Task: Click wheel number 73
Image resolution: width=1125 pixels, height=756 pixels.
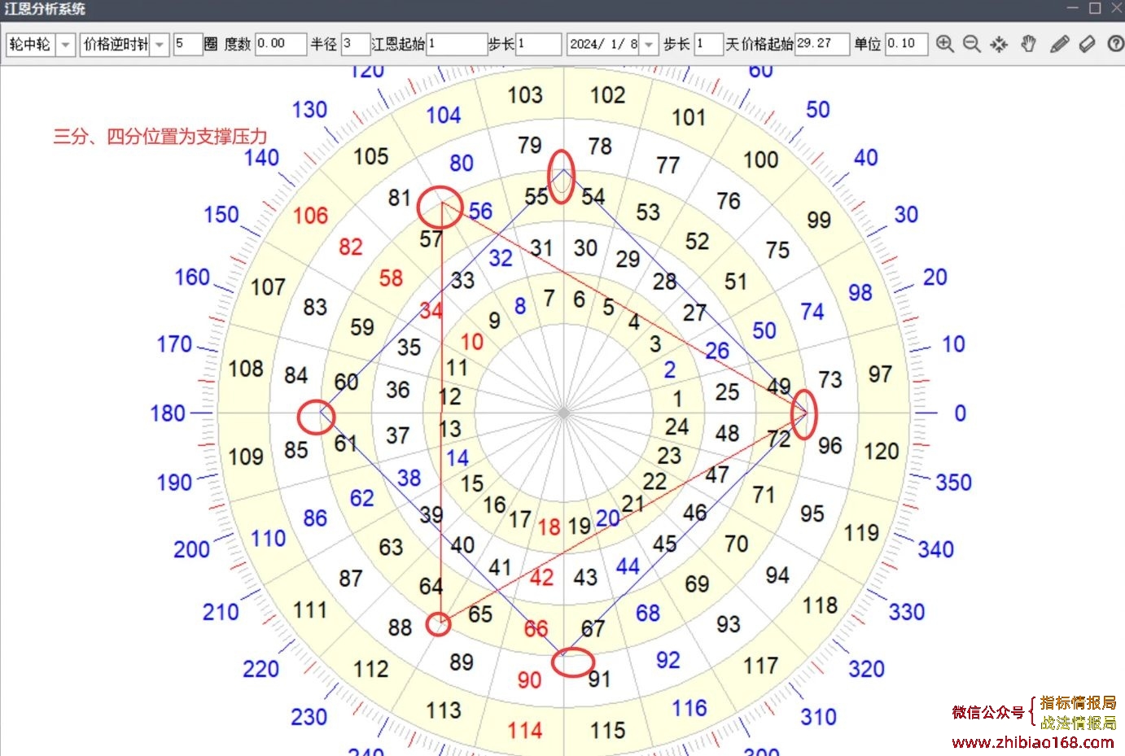Action: (x=830, y=380)
